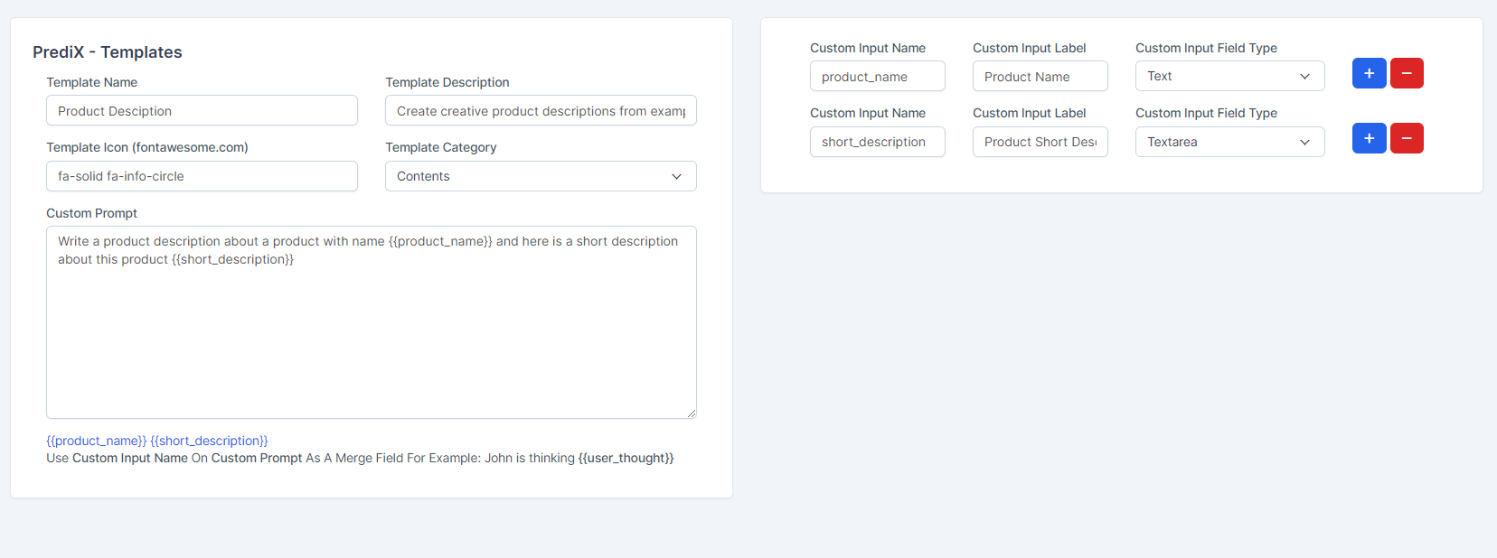Click the Template Name label
The image size is (1497, 558).
point(91,82)
